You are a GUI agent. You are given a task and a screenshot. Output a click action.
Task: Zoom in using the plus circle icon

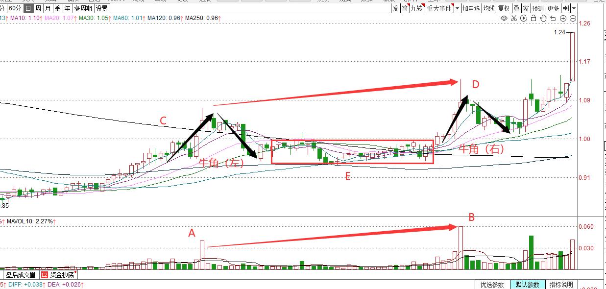[563, 18]
